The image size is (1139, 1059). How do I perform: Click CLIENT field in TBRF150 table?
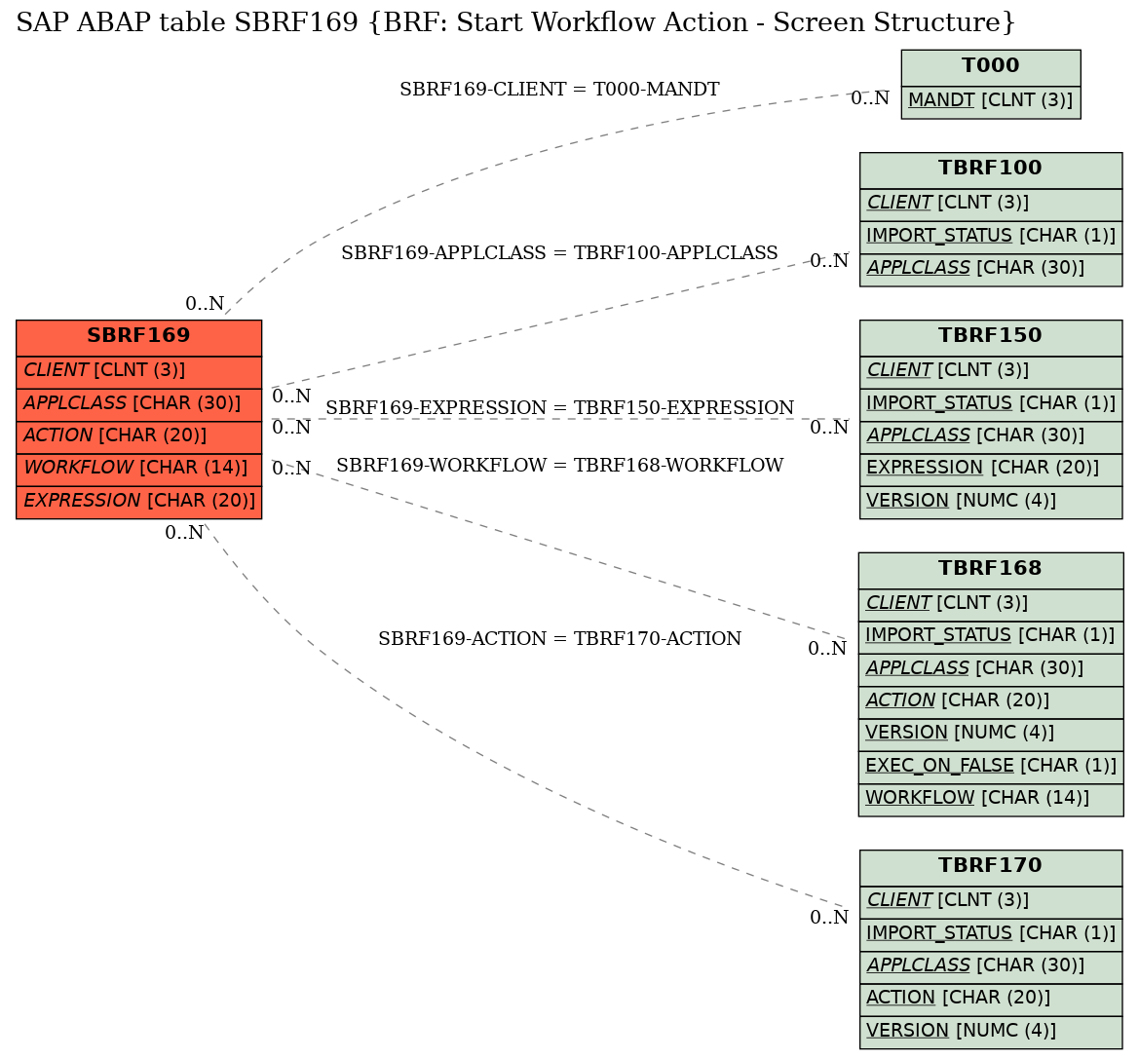click(991, 372)
